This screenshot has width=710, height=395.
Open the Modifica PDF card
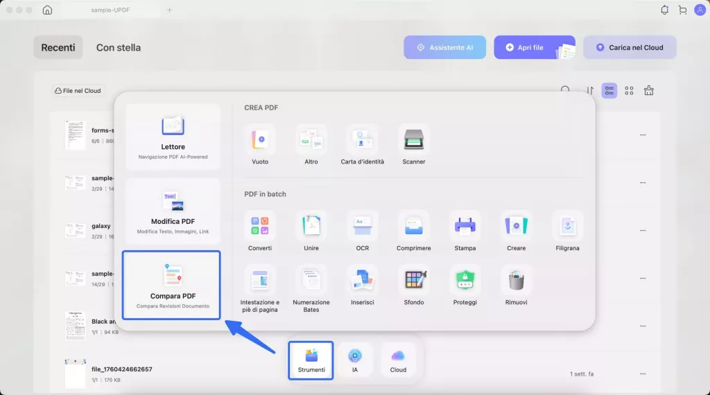click(173, 211)
